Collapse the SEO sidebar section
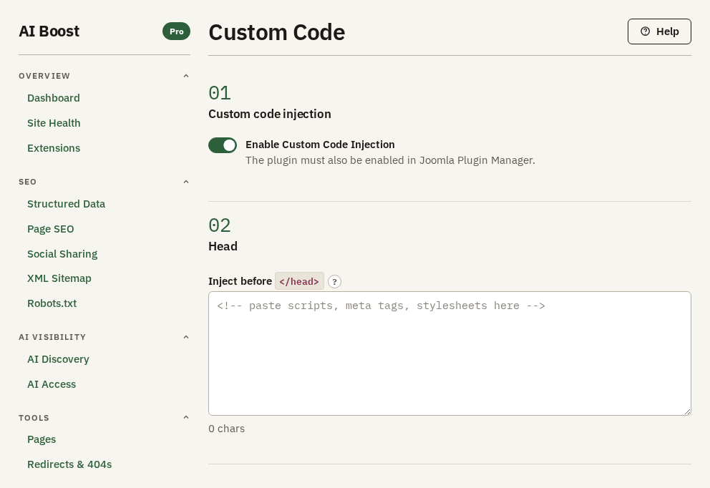 pos(104,182)
